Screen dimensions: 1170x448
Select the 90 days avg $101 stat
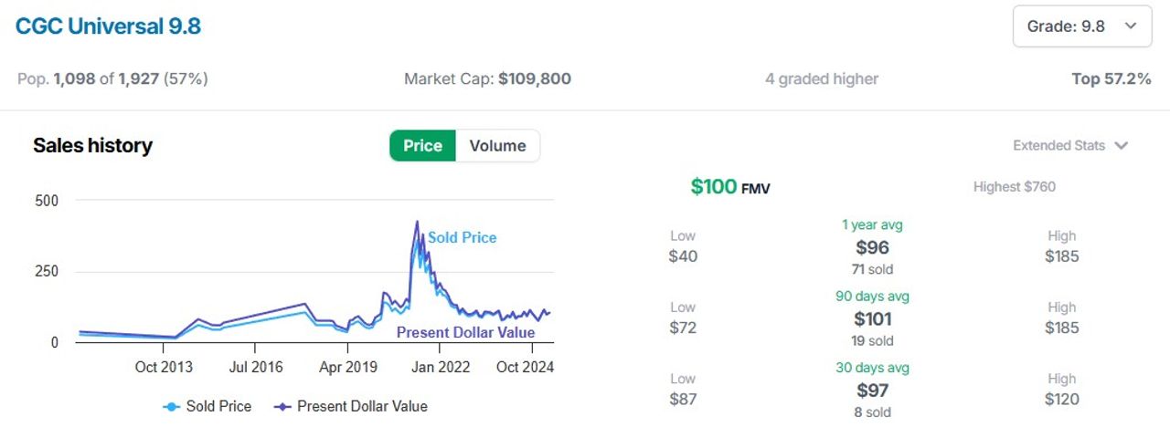point(872,318)
